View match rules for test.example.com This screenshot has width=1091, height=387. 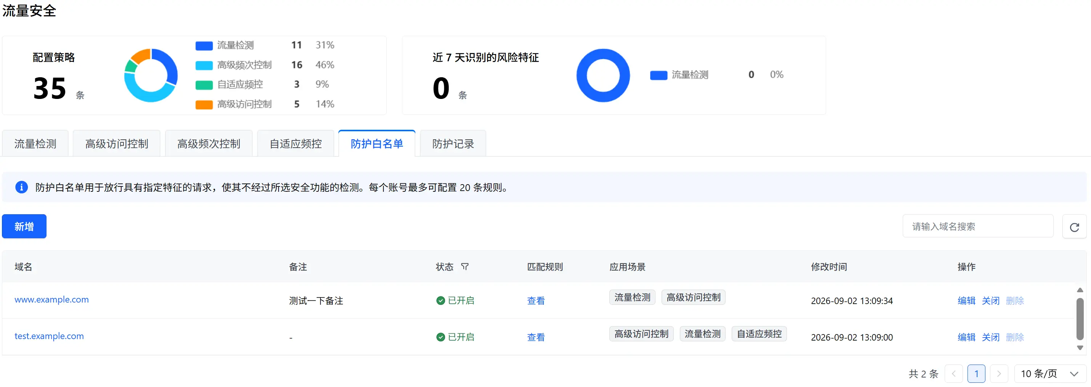pos(536,337)
